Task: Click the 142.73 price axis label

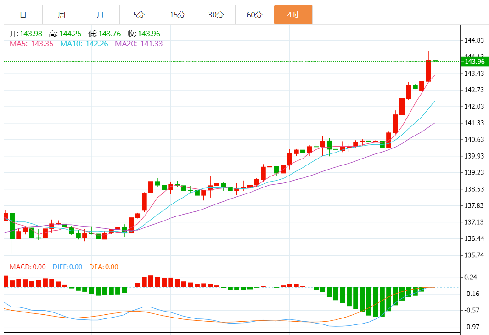Action: coord(474,90)
